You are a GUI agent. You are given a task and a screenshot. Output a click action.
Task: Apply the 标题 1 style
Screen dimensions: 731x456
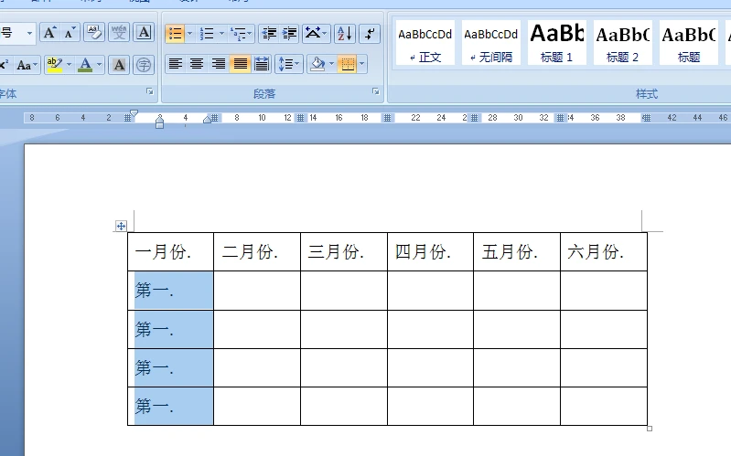point(556,43)
